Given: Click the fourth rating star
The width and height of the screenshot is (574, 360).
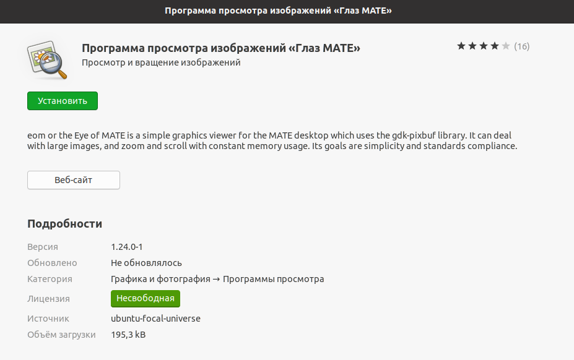Looking at the screenshot, I should [x=495, y=46].
